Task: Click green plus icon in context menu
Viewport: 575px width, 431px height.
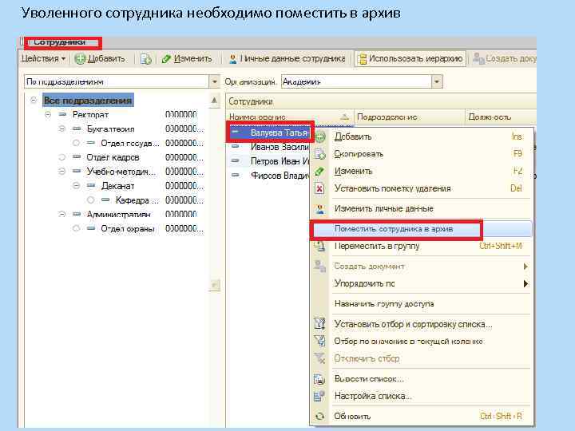Action: click(x=319, y=137)
